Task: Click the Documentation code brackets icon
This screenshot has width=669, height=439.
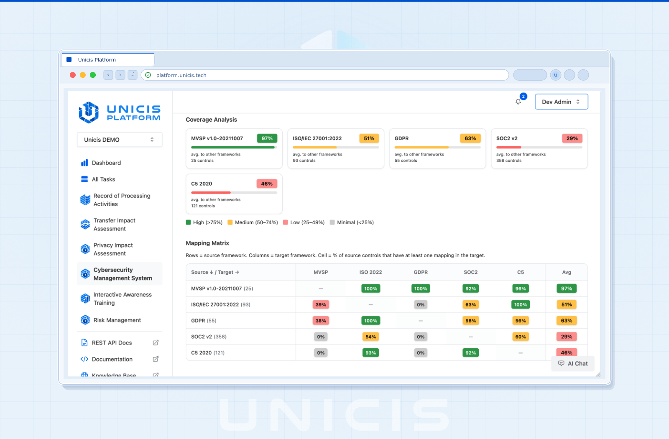Action: [84, 359]
